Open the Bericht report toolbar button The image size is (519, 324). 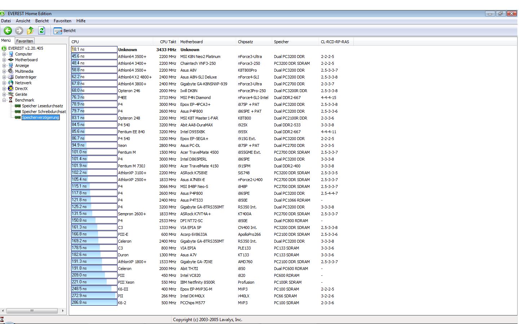(x=65, y=31)
